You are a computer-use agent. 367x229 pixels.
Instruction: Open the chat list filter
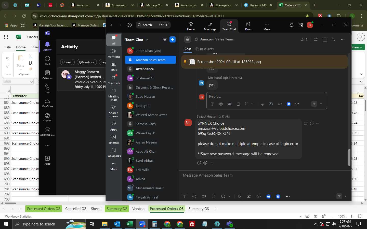(x=165, y=39)
